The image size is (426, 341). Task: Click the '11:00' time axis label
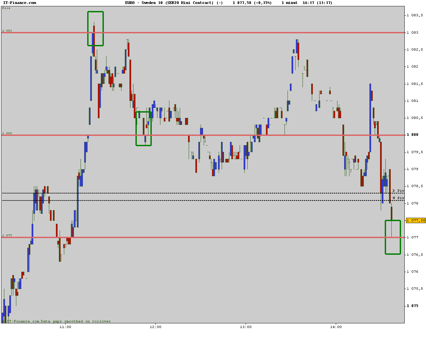65,327
